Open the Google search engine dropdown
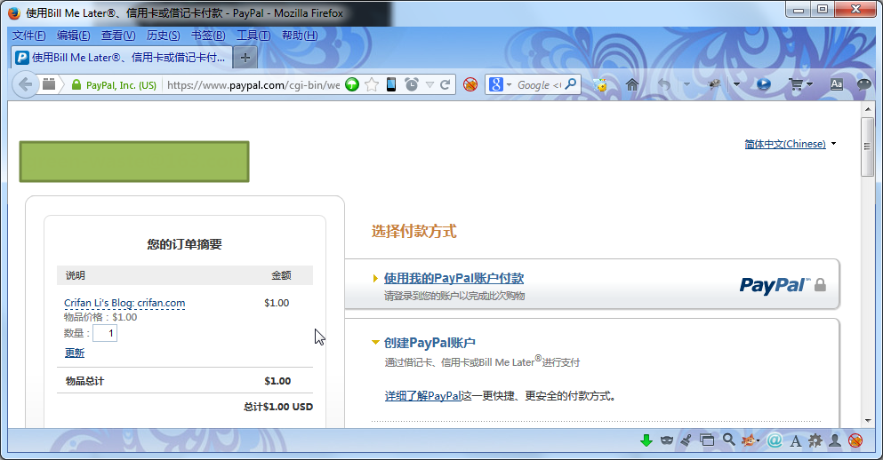Screen dimensions: 883x460 pos(509,85)
